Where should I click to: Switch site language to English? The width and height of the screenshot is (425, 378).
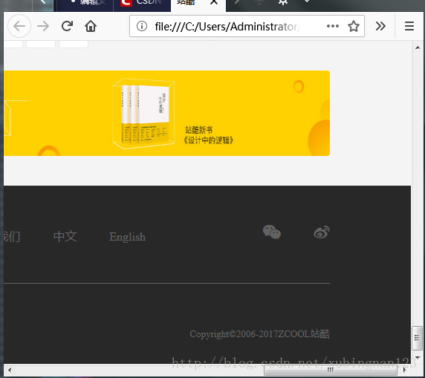[127, 237]
